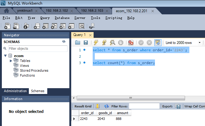The width and height of the screenshot is (205, 126).
Task: Select Stored Procedures in schema tree
Action: 34,70
